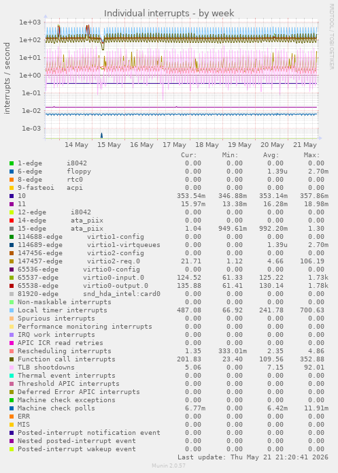Click the Posted-interrupt wakeup event label
Screen dimensions: 338x473
77,449
